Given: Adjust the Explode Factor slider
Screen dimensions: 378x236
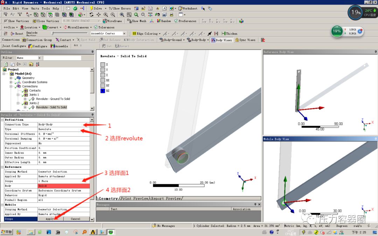Looking at the screenshot, I should coord(52,34).
